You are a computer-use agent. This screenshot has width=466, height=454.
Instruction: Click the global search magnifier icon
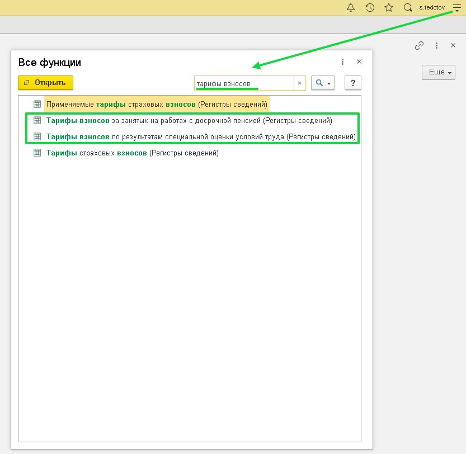coord(408,7)
